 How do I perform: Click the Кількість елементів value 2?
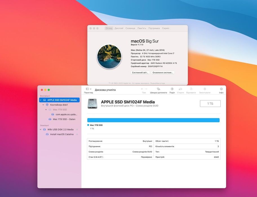click(218, 146)
